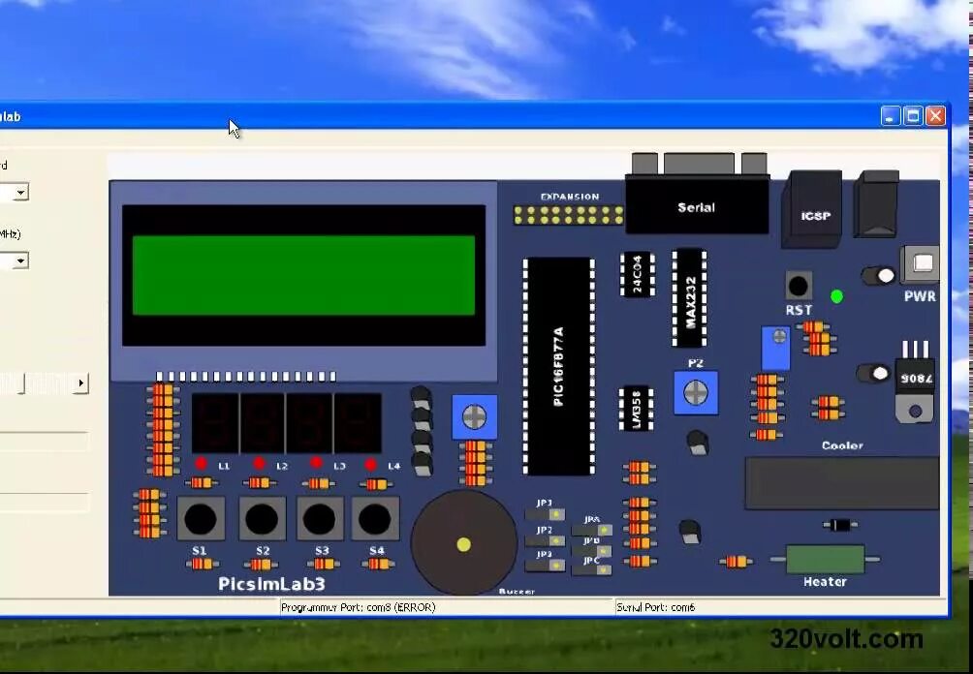Click the MAX232 chip
Viewport: 973px width, 674px height.
[689, 298]
